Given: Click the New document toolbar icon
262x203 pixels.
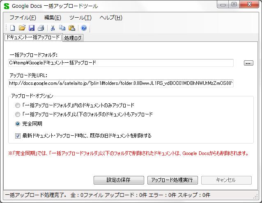Looking at the screenshot, I should (x=12, y=28).
